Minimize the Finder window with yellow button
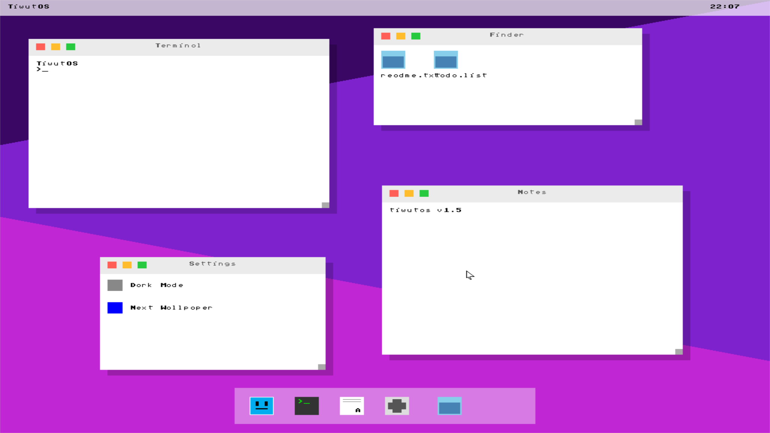 pyautogui.click(x=401, y=36)
